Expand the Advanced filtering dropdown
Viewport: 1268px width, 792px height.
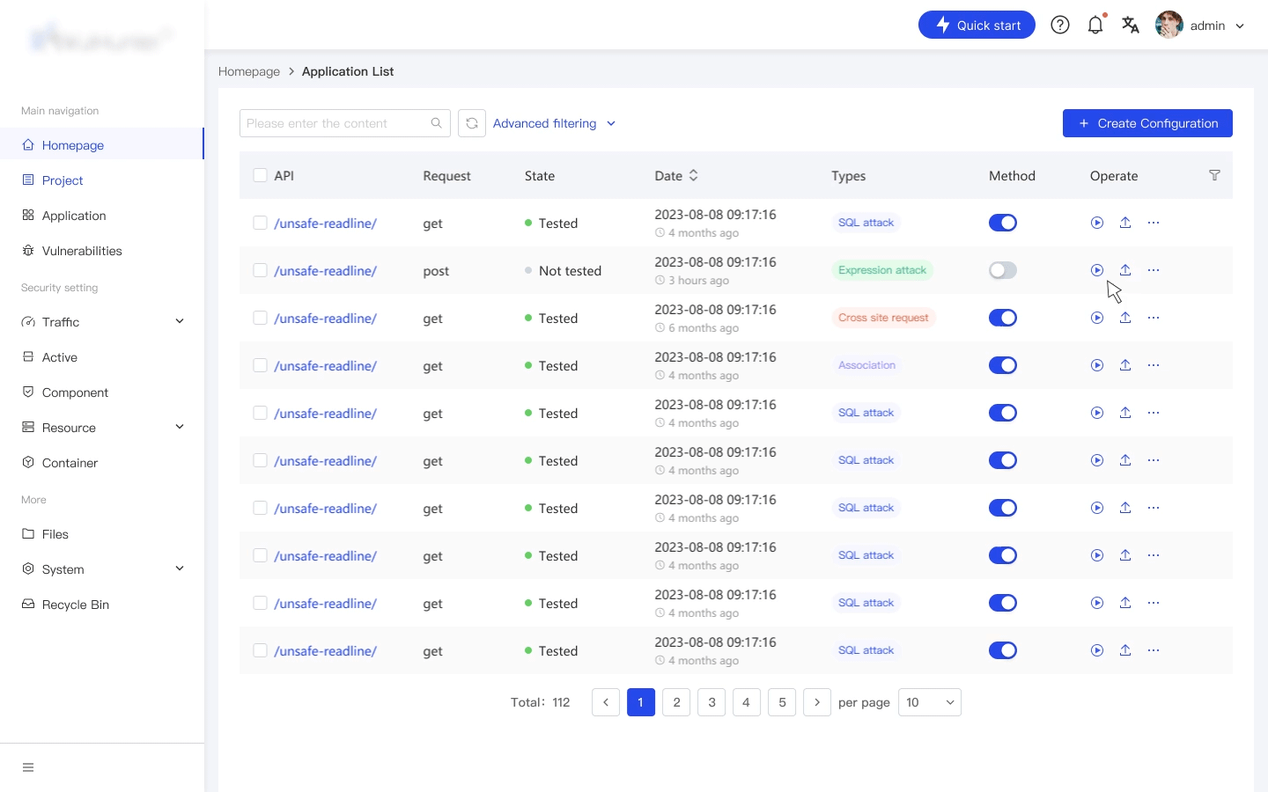(x=554, y=123)
